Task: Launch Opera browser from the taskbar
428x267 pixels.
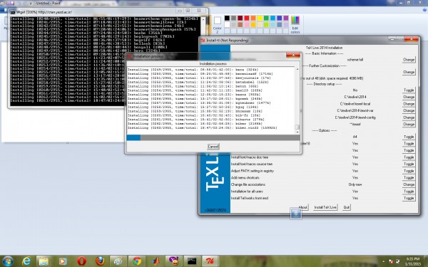Action: coord(81,261)
